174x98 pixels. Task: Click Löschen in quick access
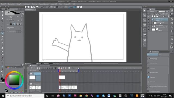152,68
